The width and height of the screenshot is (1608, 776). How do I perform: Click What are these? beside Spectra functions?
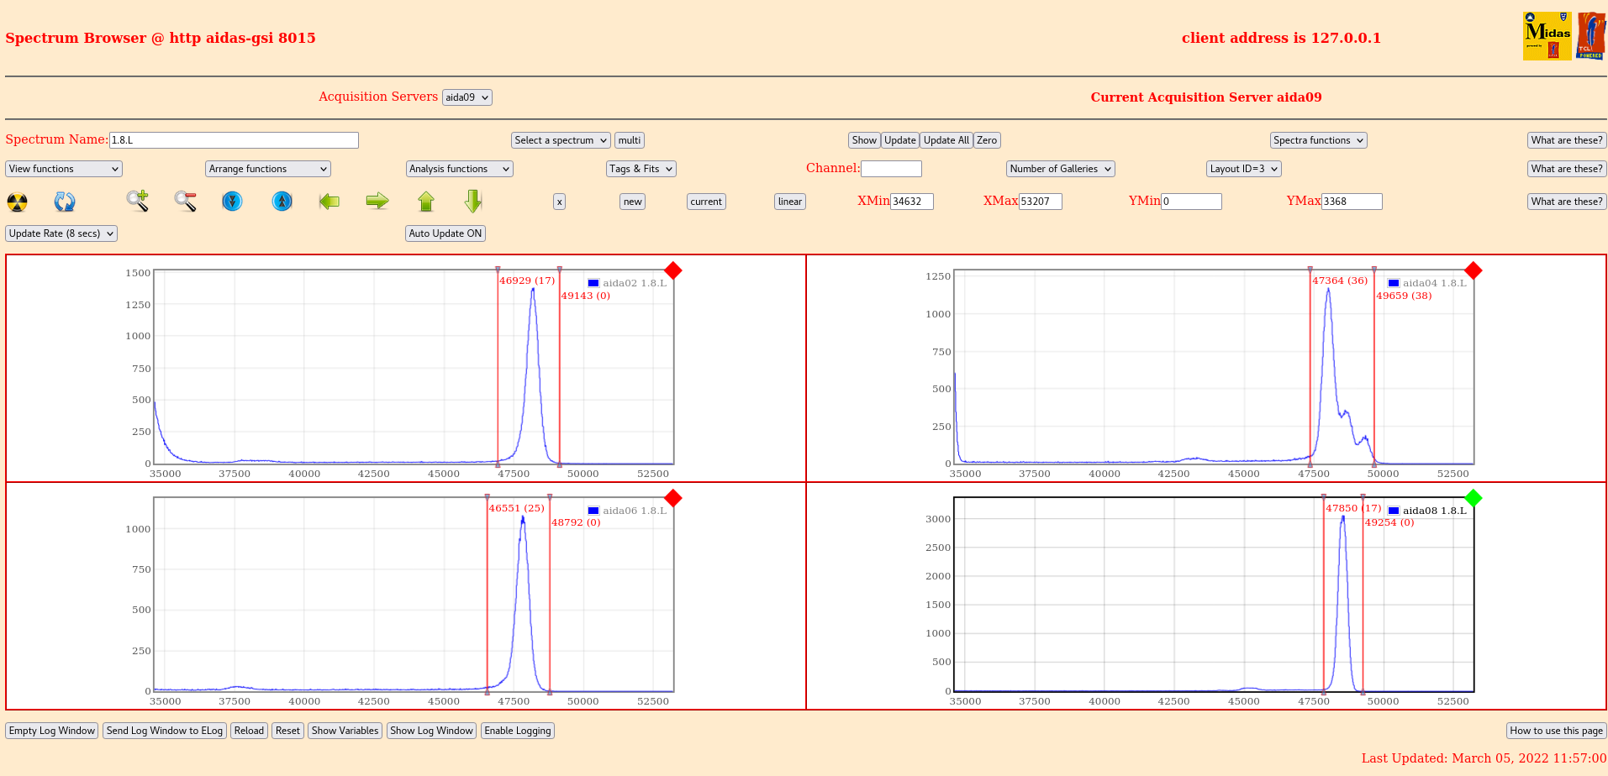pos(1567,140)
